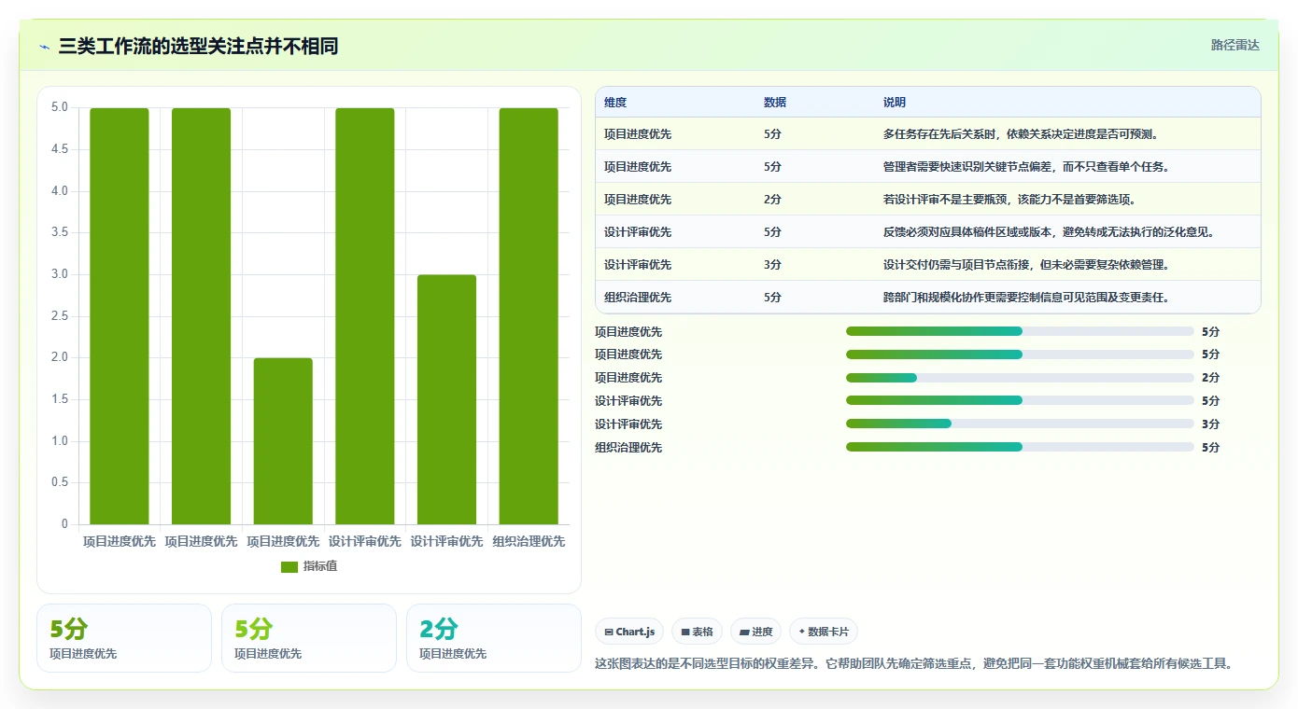Click the page title 三类工作流的选型关注点并不相同
This screenshot has width=1298, height=709.
198,46
